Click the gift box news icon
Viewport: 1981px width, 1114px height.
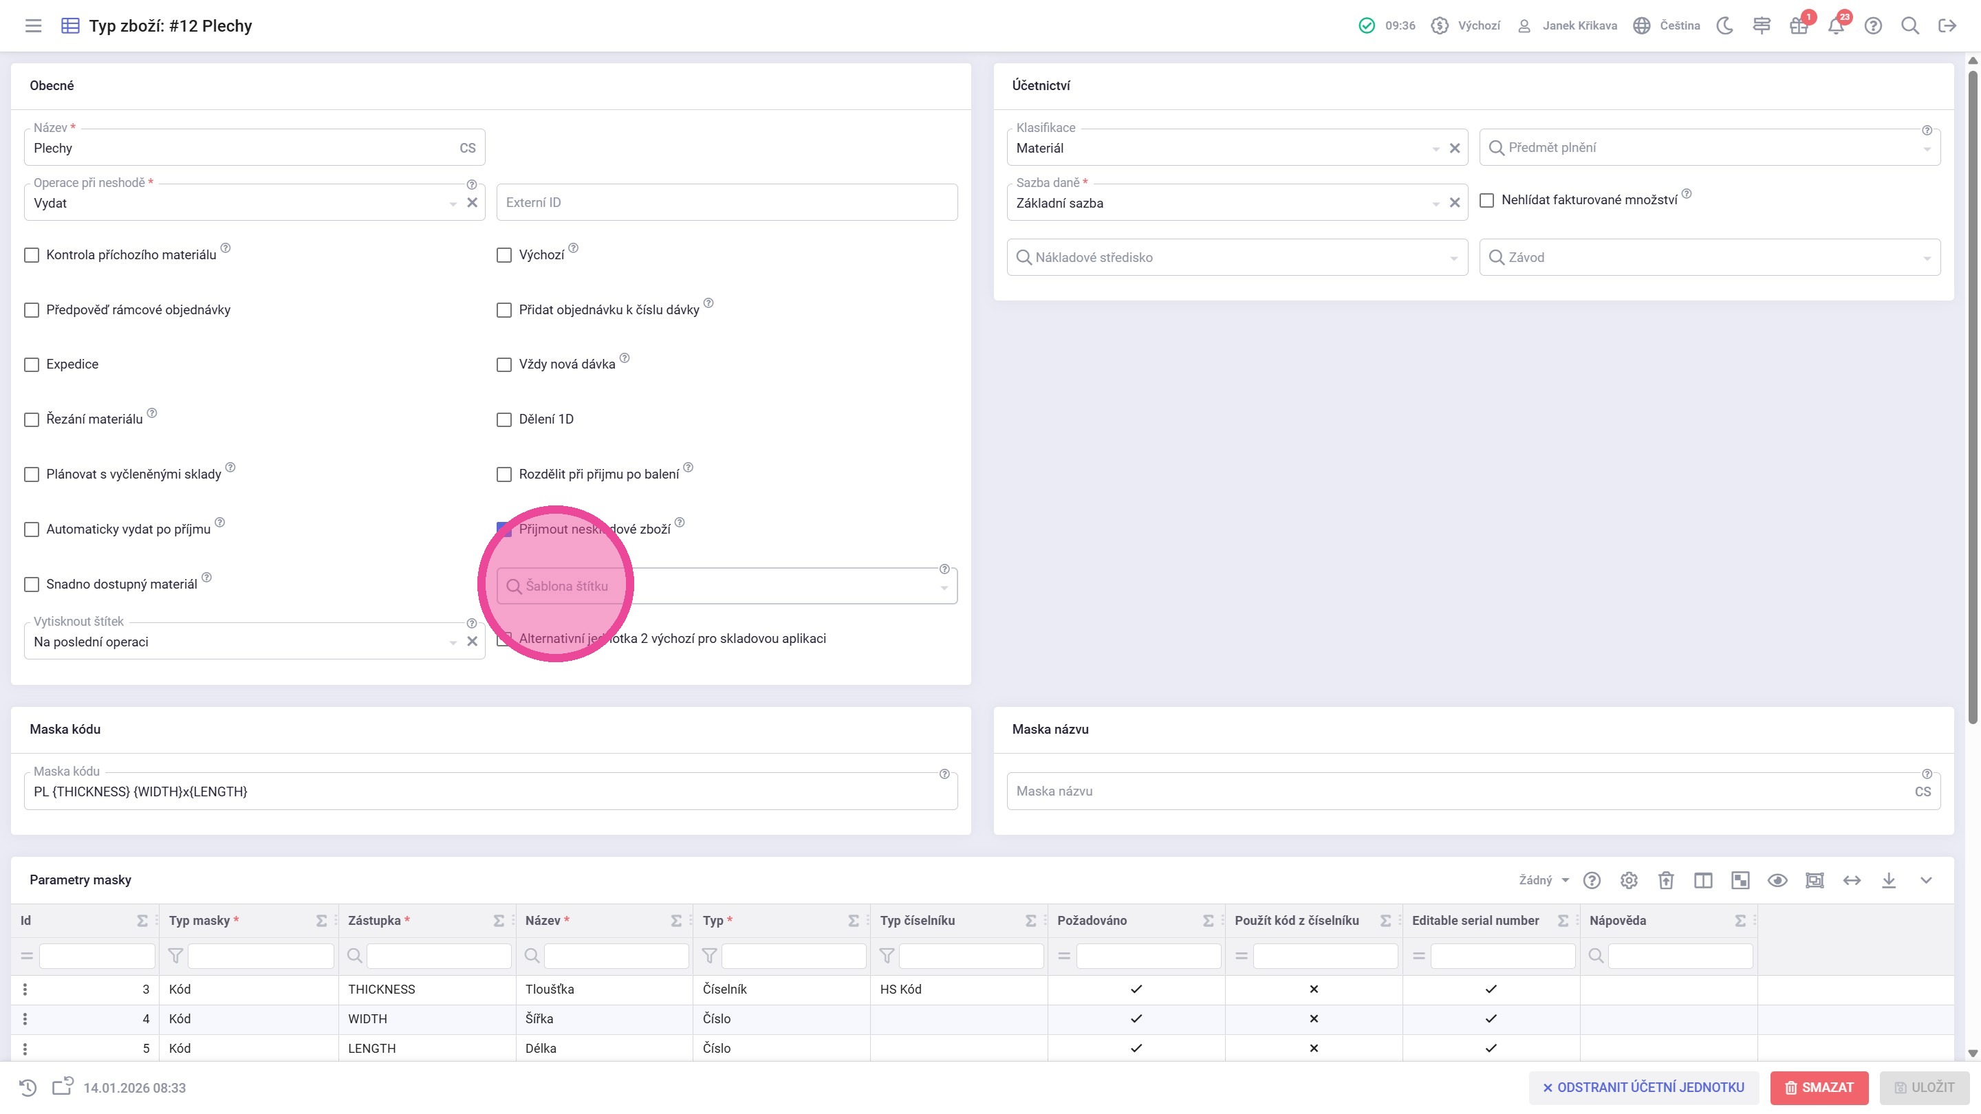(1798, 25)
